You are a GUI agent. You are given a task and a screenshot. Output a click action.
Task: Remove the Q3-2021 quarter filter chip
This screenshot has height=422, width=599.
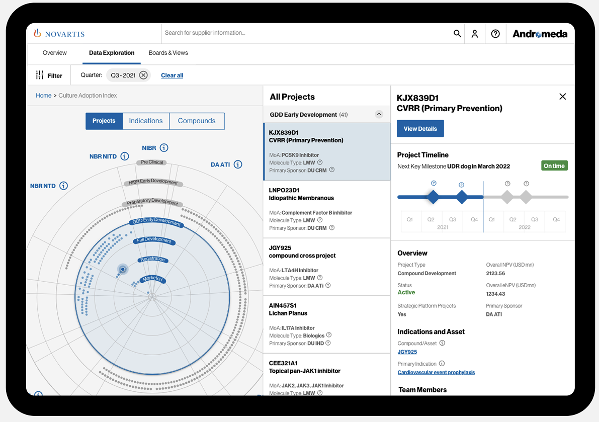(143, 75)
